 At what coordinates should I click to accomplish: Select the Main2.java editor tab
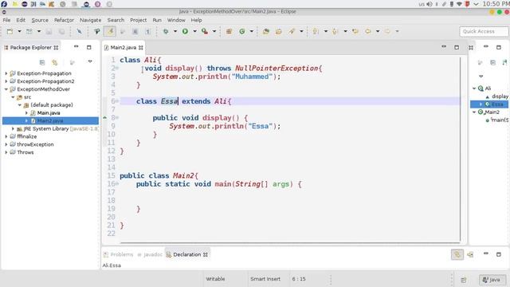tap(124, 48)
